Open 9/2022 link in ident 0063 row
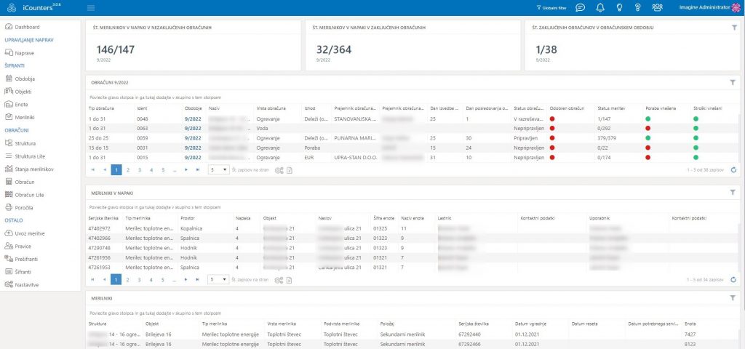The image size is (745, 349). pos(192,128)
